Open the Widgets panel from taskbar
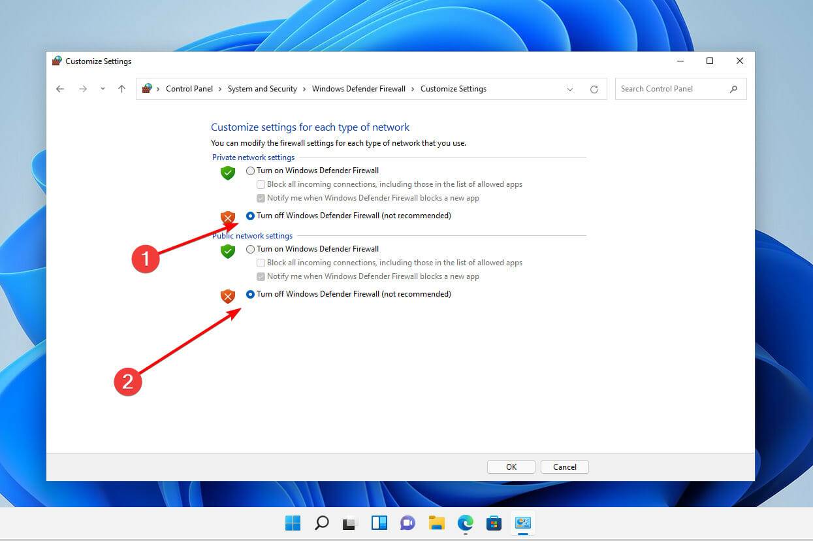The height and width of the screenshot is (541, 813). coord(379,523)
